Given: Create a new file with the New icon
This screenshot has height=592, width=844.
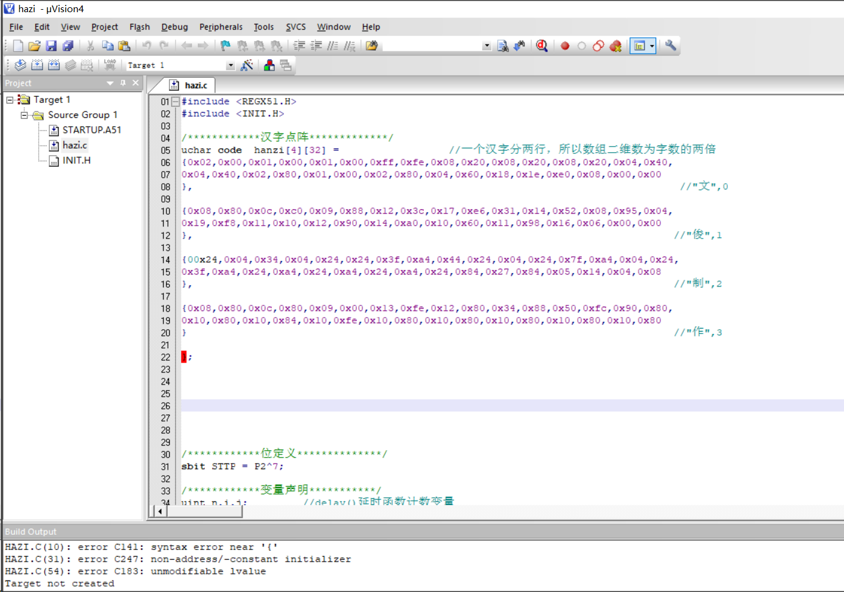Looking at the screenshot, I should [18, 46].
